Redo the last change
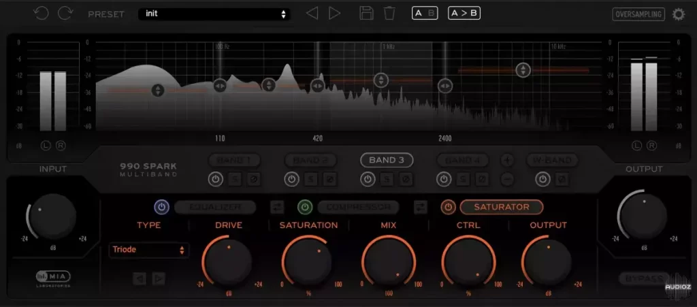The image size is (697, 307). click(x=65, y=14)
